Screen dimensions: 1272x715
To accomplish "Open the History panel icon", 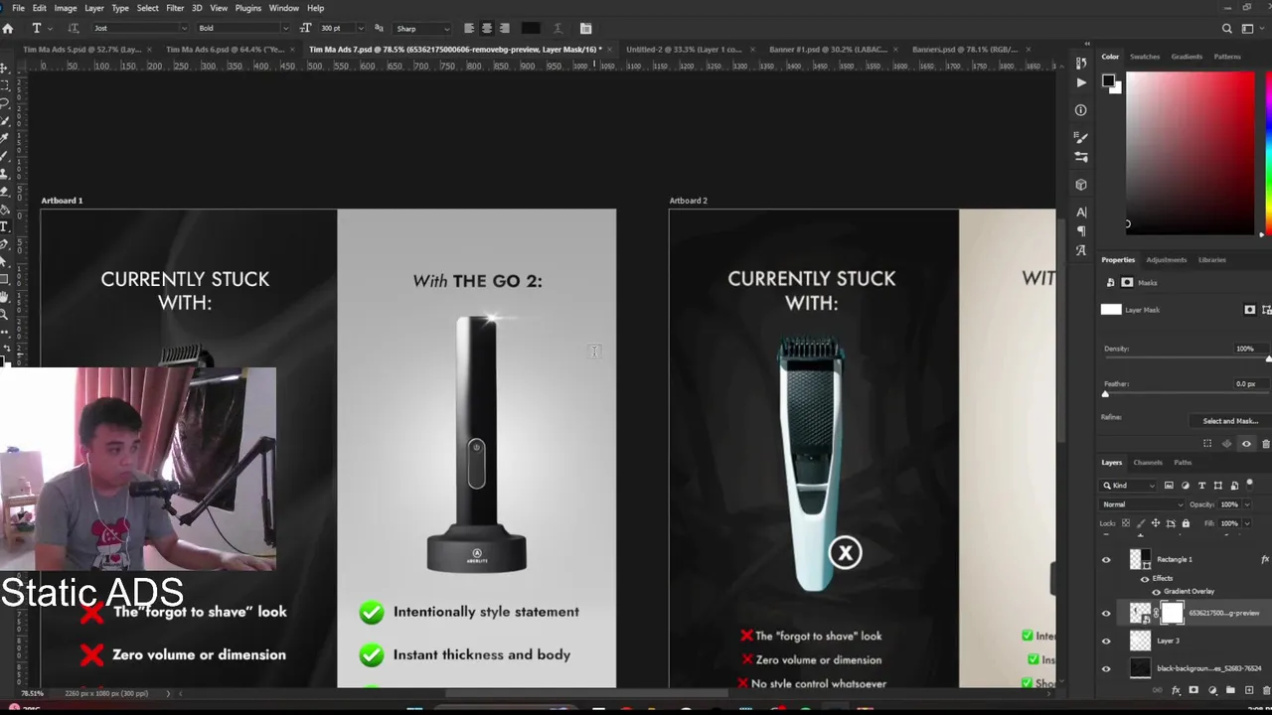I will [1081, 64].
